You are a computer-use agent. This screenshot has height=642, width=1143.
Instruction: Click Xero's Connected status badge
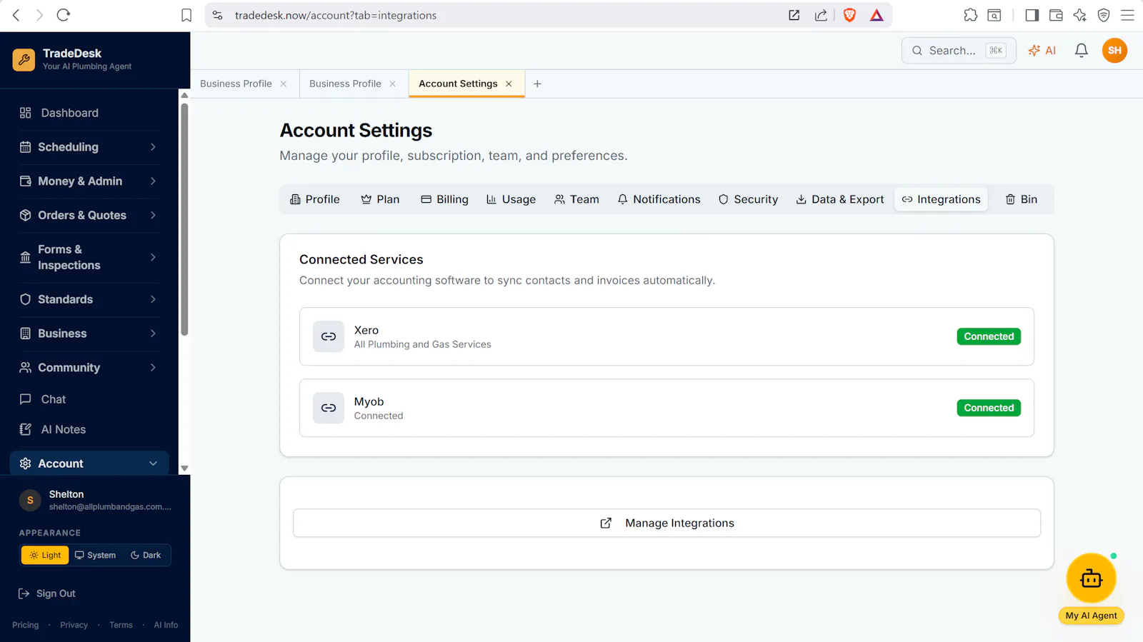(x=989, y=336)
